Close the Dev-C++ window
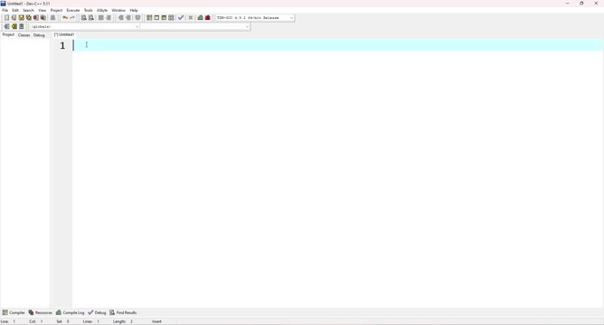The height and width of the screenshot is (325, 604). [x=596, y=3]
